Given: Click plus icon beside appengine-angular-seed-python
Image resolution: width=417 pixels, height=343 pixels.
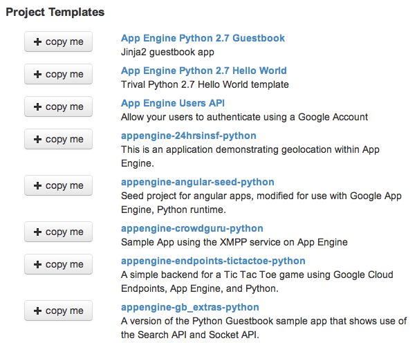Looking at the screenshot, I should click(37, 185).
